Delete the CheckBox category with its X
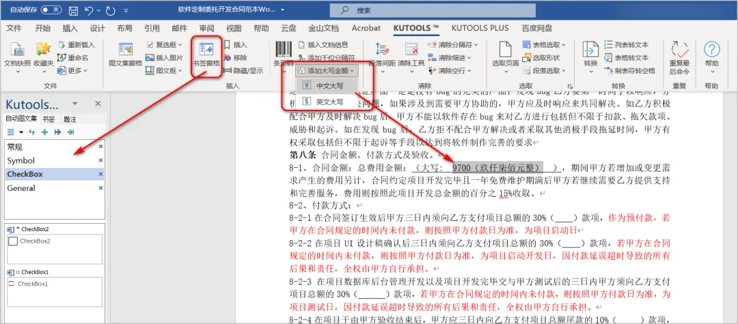The height and width of the screenshot is (324, 738). (100, 174)
